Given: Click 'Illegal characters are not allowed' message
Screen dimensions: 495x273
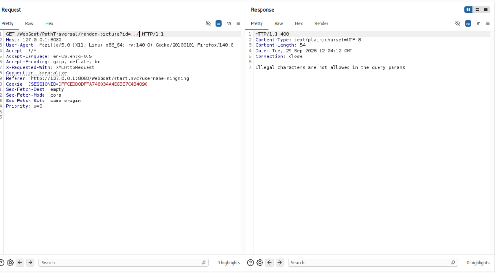Looking at the screenshot, I should tap(330, 67).
